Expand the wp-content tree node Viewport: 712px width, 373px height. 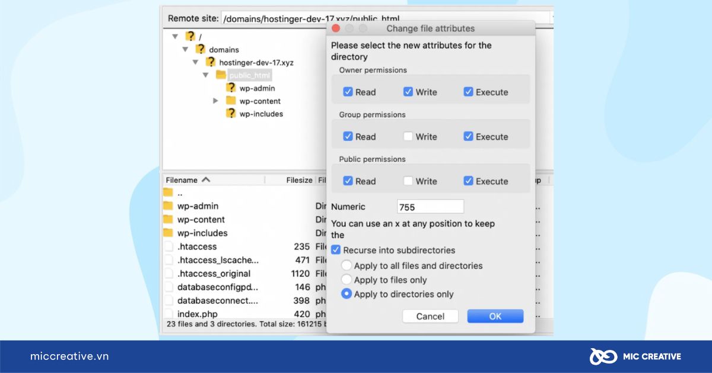pos(216,101)
